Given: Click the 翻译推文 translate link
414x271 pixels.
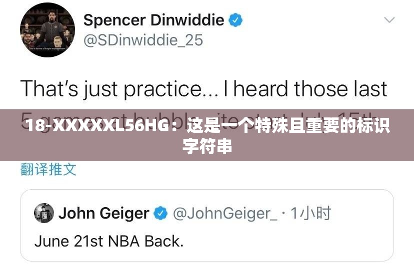Looking at the screenshot, I should [x=48, y=169].
